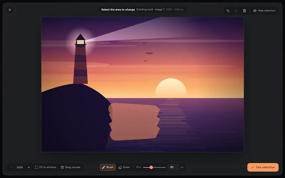Click the 100% zoom level text
285x178 pixels.
tap(20, 167)
